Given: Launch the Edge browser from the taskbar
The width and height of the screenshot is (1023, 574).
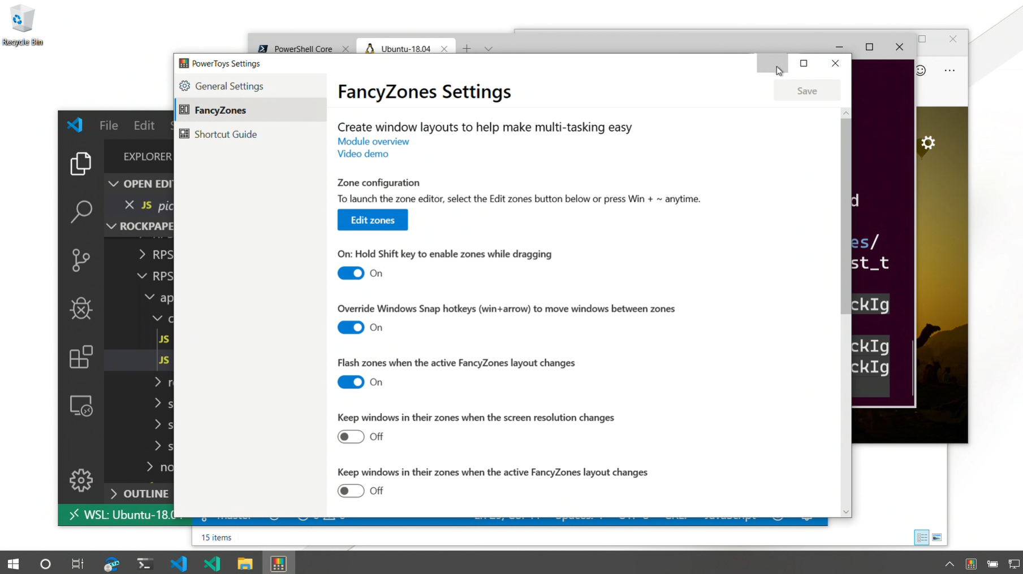Looking at the screenshot, I should pos(111,564).
